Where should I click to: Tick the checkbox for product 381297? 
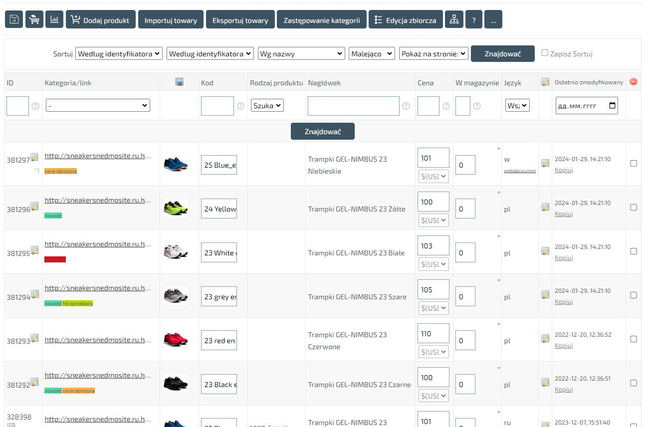pyautogui.click(x=634, y=164)
